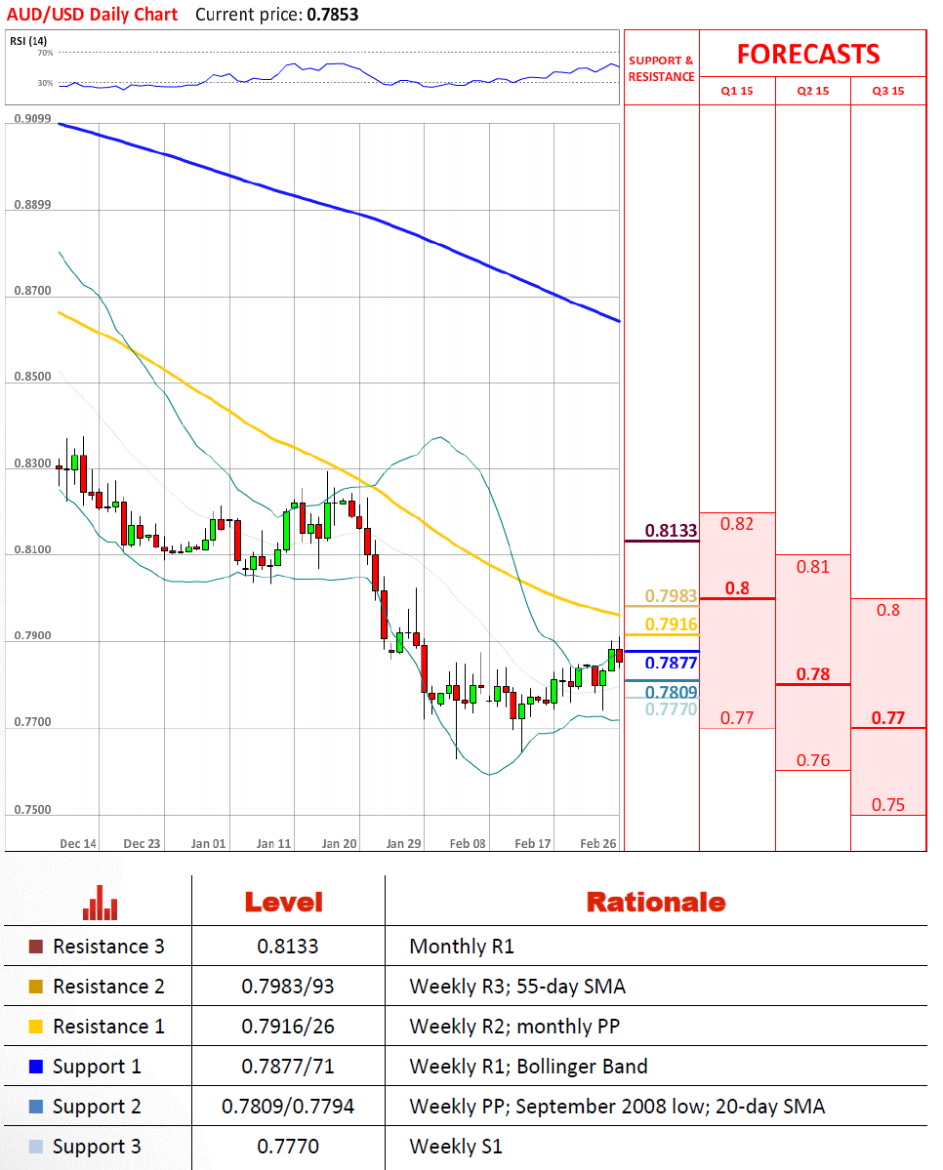Click the Dec 14 date axis label

pos(78,844)
